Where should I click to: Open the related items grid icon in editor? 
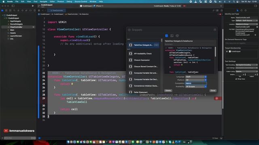click(x=39, y=10)
